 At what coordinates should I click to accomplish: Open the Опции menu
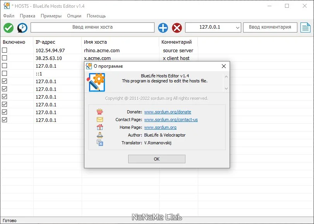coord(74,16)
